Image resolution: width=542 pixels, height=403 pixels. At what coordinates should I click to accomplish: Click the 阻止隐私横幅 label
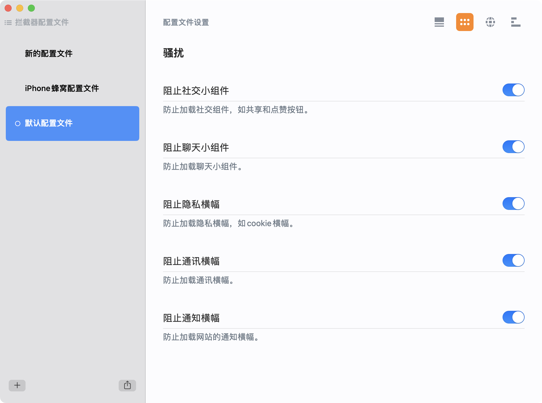pyautogui.click(x=191, y=204)
